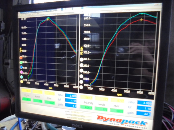Toggle the pink run circle on torque graph

click(x=21, y=72)
